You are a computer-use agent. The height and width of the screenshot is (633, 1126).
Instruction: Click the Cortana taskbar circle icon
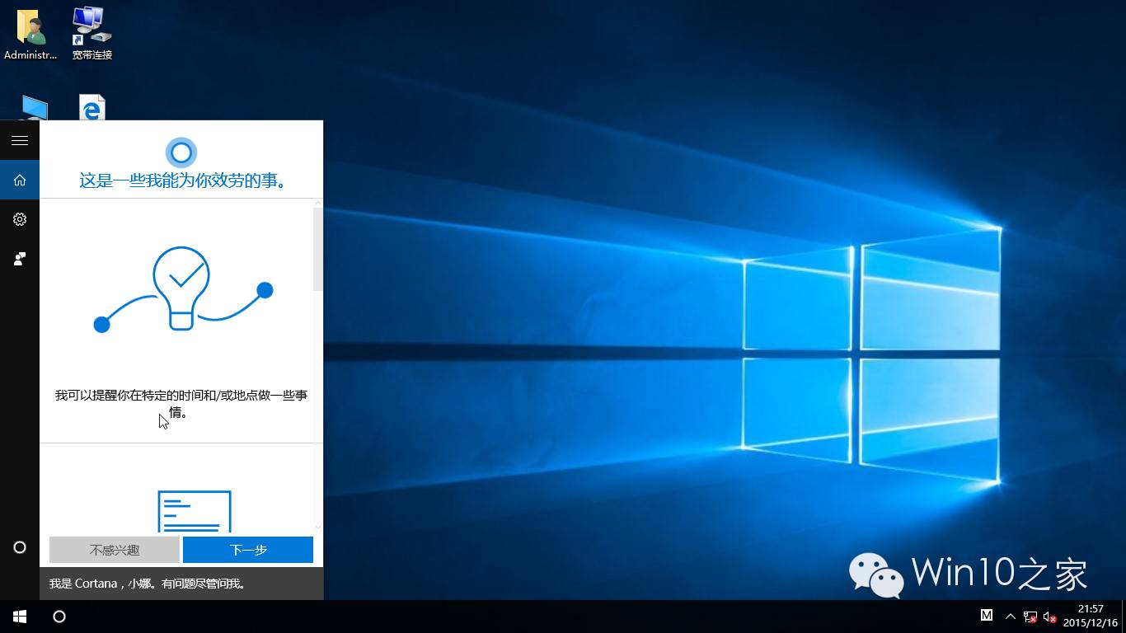tap(59, 617)
